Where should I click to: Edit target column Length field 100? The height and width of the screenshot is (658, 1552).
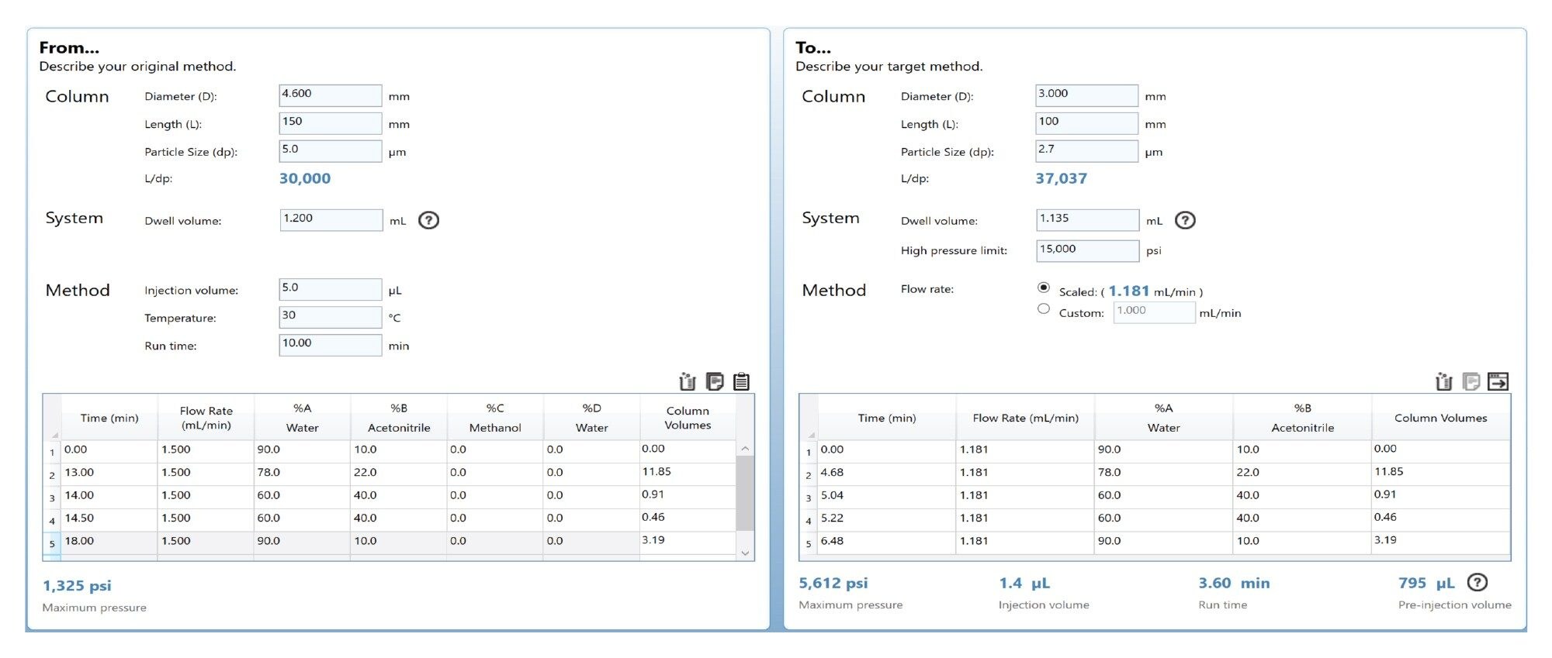(x=1087, y=123)
